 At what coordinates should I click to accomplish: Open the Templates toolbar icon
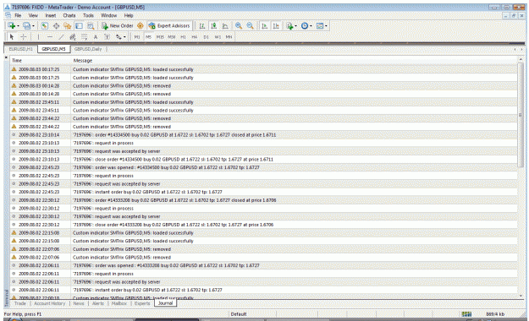319,26
